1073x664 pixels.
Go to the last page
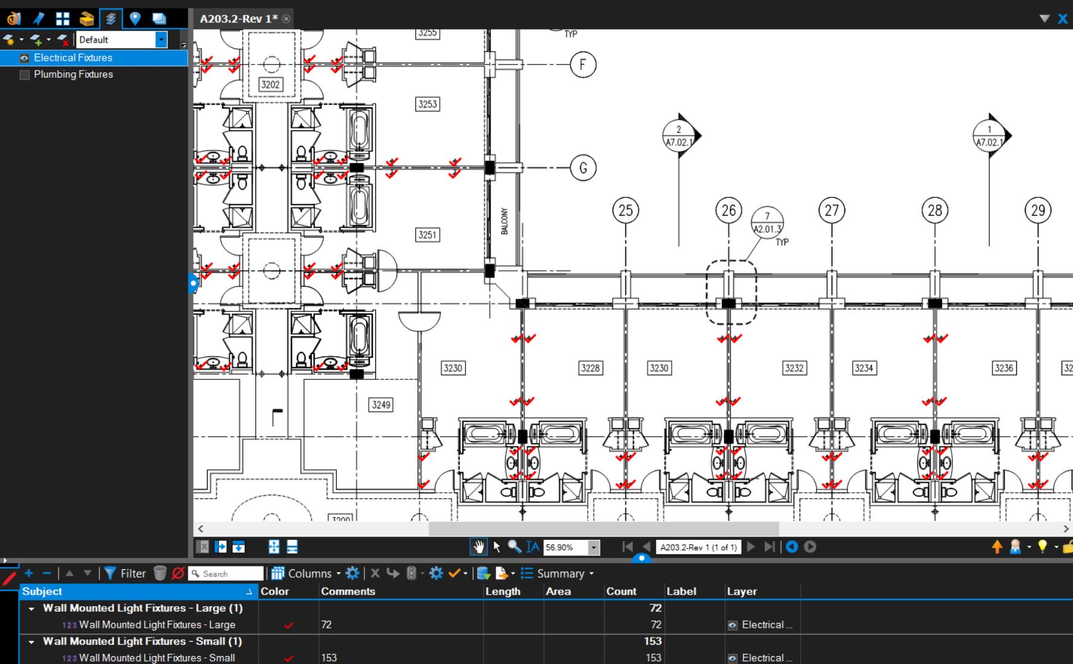click(x=769, y=547)
